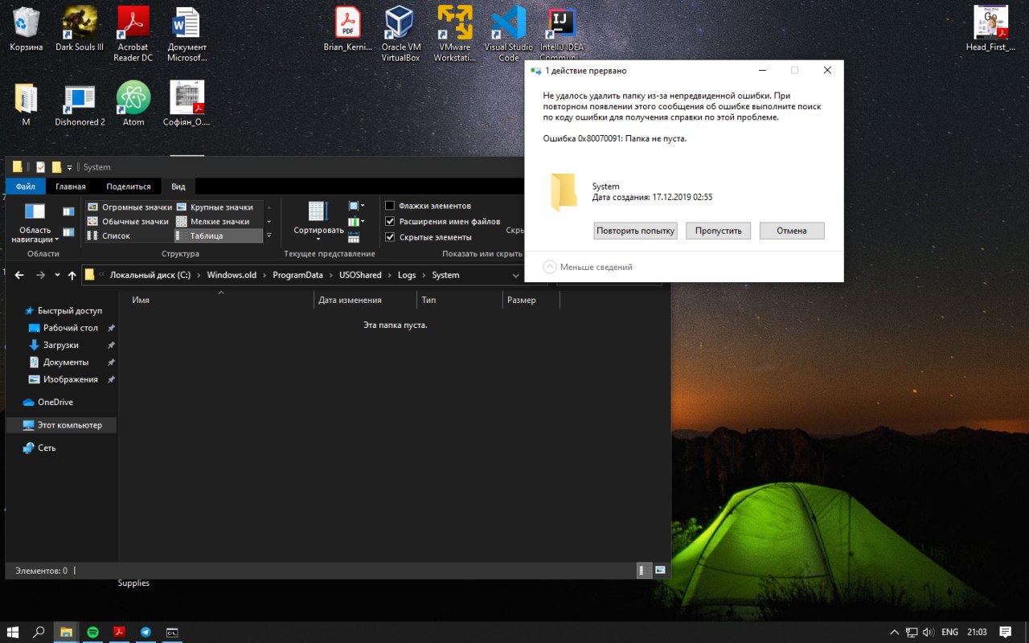Click the Отмена button in dialog
The width and height of the screenshot is (1029, 643).
click(792, 231)
